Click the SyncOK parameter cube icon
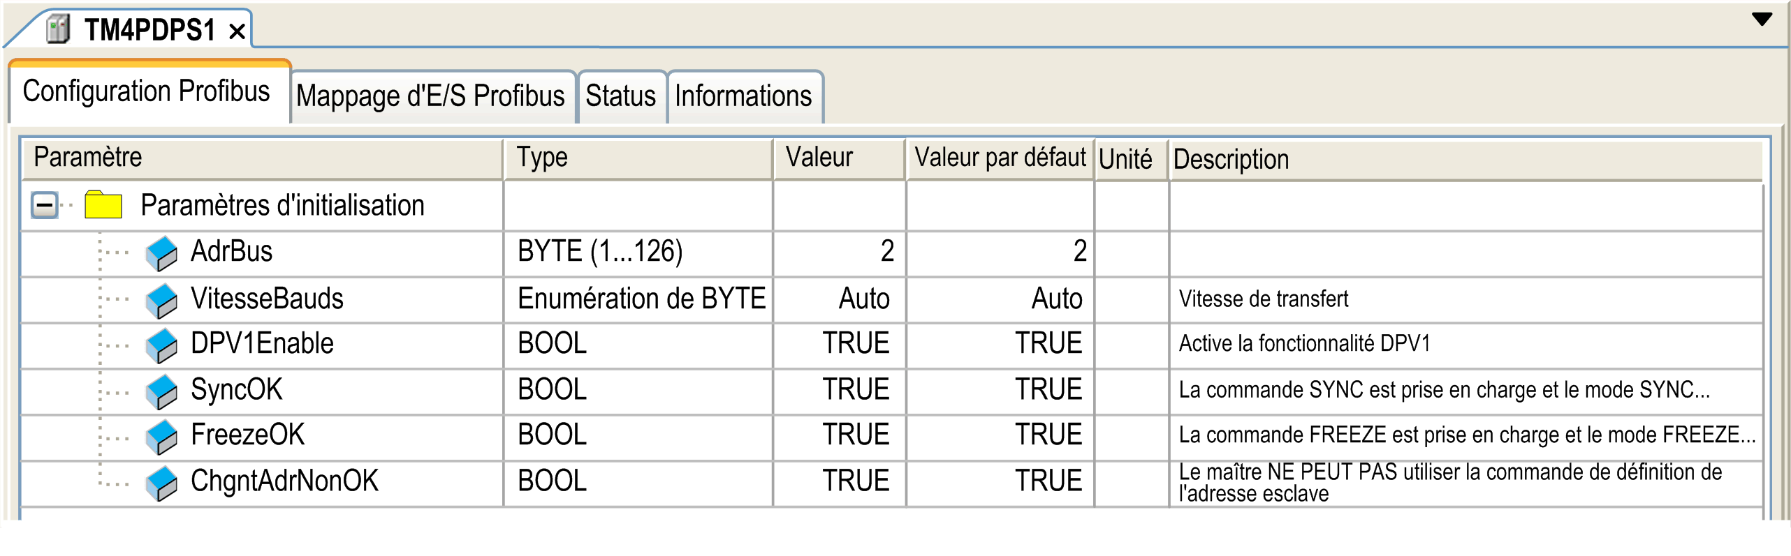 161,391
